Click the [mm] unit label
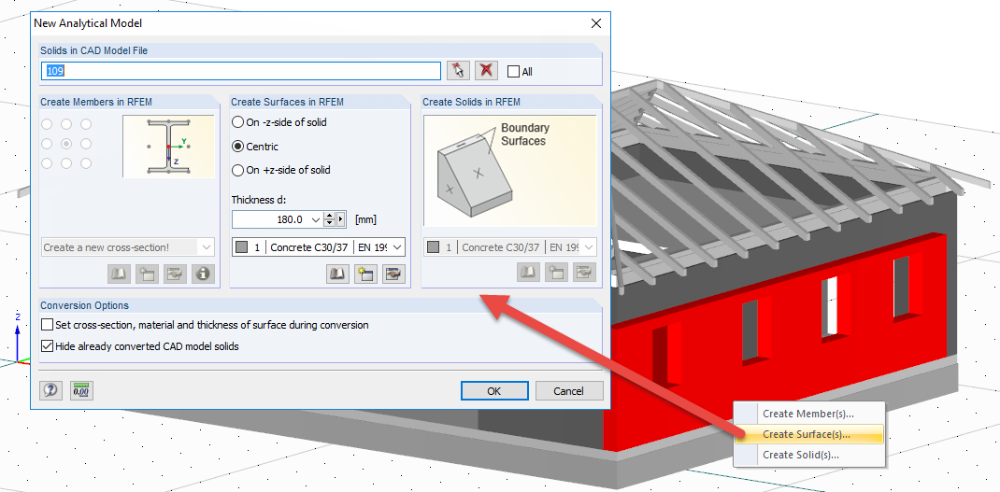 coord(365,220)
